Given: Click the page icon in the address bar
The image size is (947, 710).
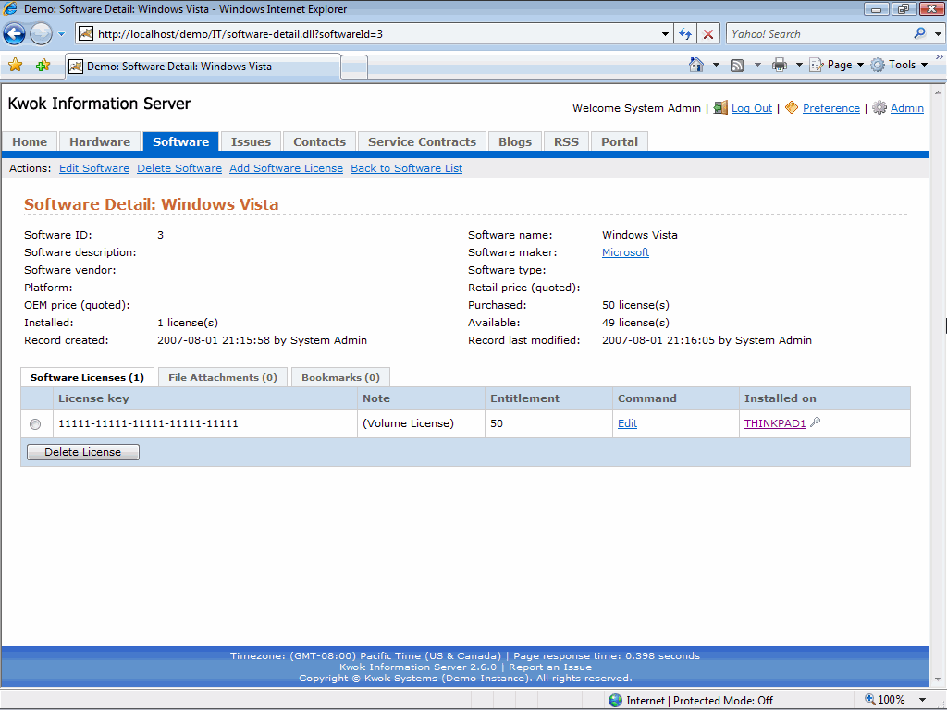Looking at the screenshot, I should (x=86, y=34).
